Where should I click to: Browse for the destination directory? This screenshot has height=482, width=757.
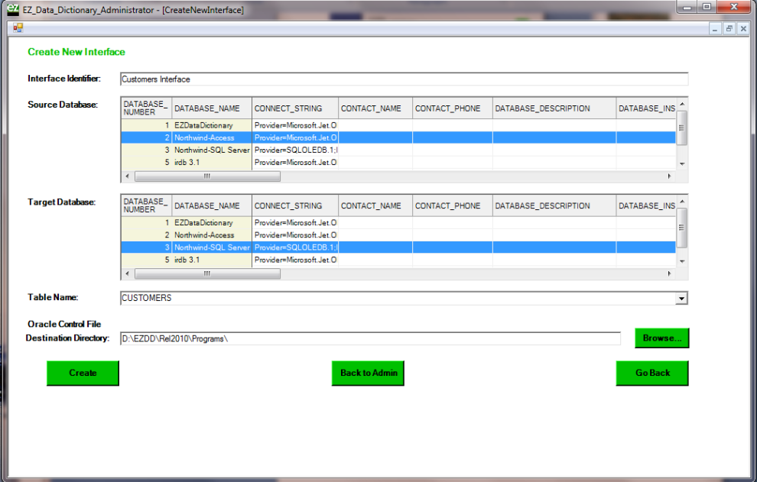pos(661,338)
